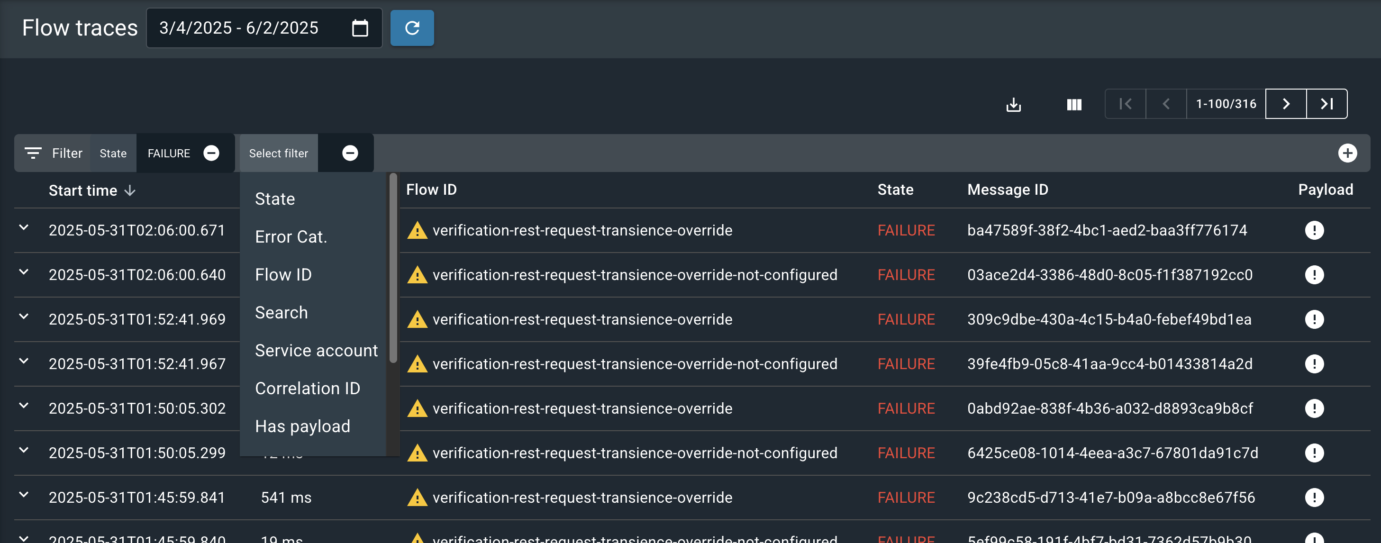Open the next results page
1381x543 pixels.
(1286, 104)
